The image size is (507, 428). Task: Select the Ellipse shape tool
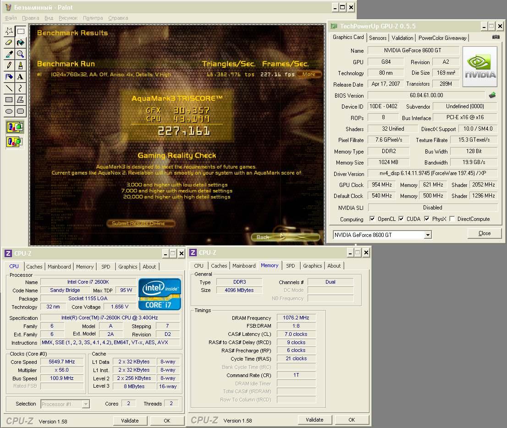coord(9,111)
